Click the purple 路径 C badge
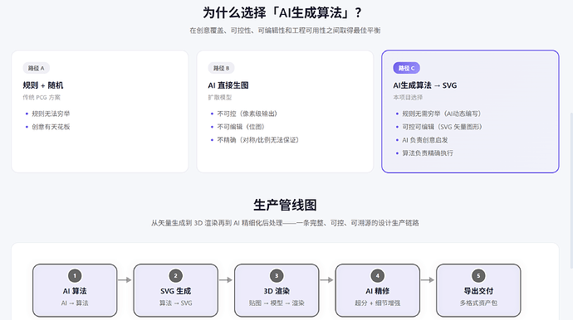This screenshot has width=573, height=320. tap(406, 68)
